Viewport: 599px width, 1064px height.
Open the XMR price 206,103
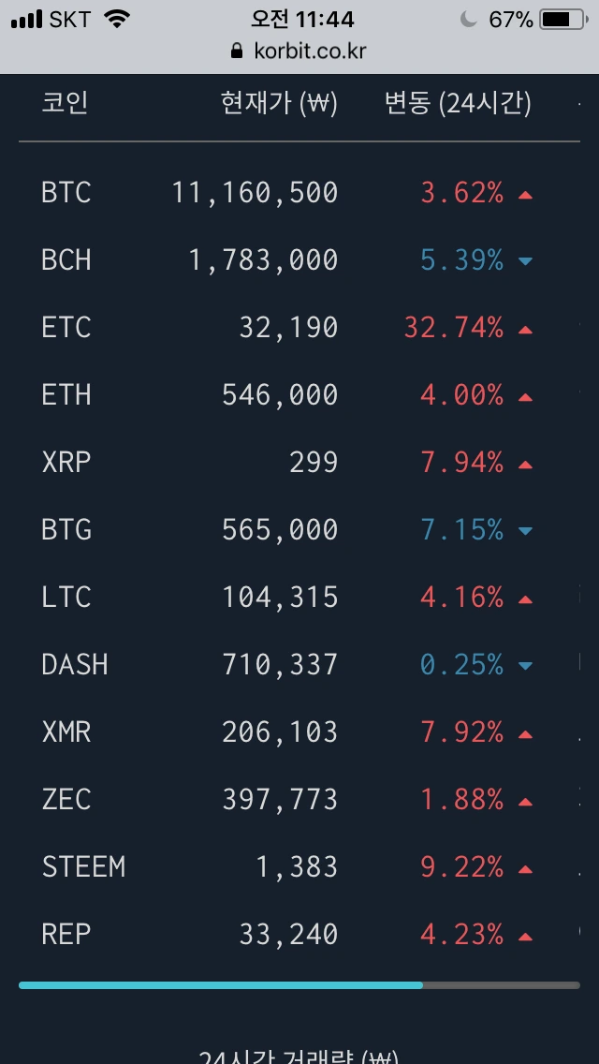tap(280, 732)
